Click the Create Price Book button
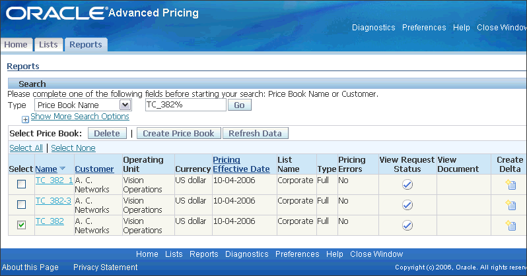The width and height of the screenshot is (527, 276). (178, 133)
